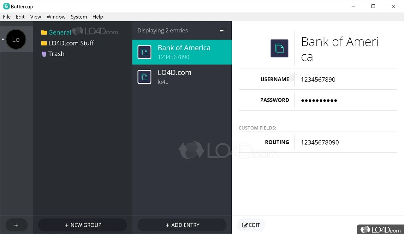Click the General folder icon

[x=44, y=33]
